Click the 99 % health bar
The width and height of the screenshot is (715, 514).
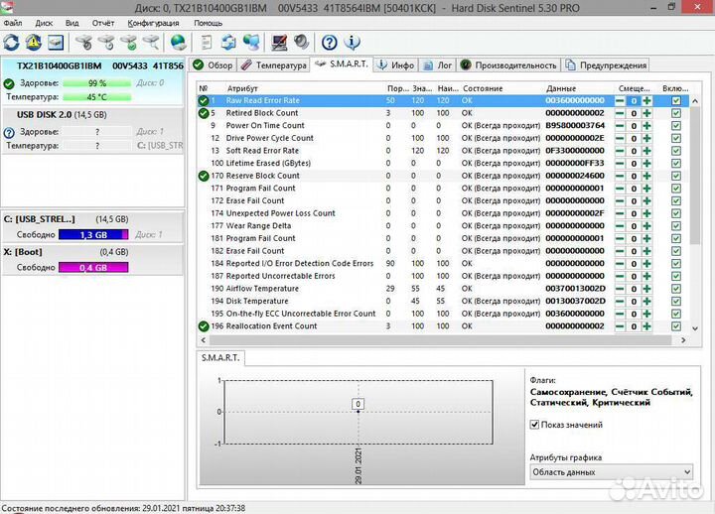[97, 83]
